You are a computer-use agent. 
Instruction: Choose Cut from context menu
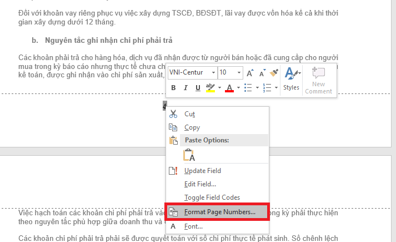pyautogui.click(x=217, y=114)
